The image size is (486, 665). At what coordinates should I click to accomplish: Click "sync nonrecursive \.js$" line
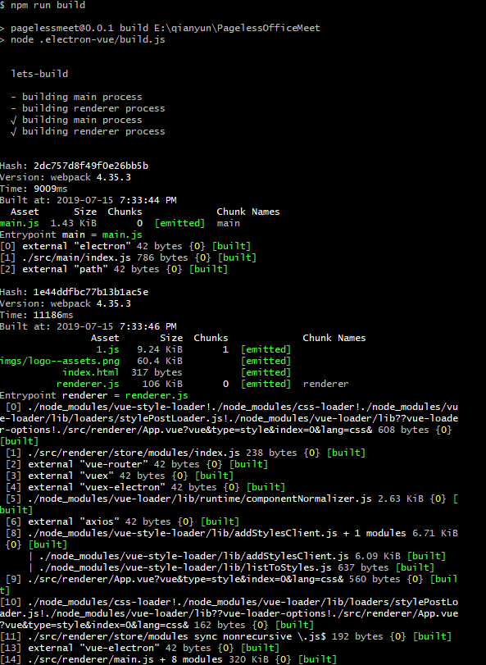point(226,636)
